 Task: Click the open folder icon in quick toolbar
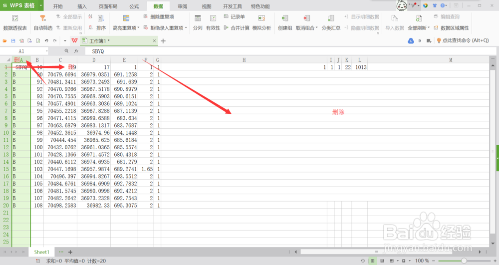[x=5, y=41]
